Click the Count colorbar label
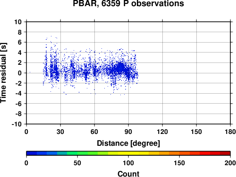Viewport: 236px width, 177px height. pos(128,174)
